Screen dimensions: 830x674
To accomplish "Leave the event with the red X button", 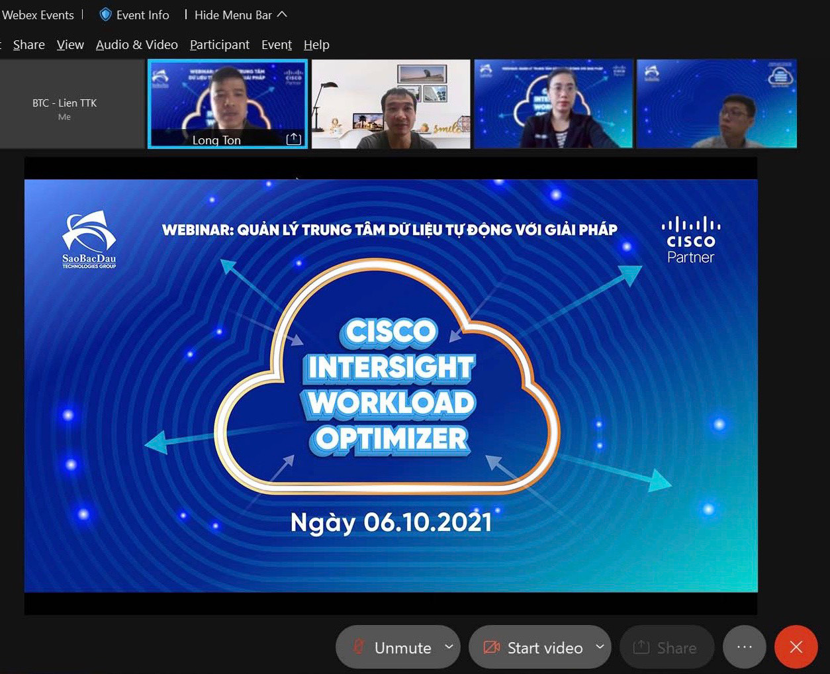I will (796, 647).
